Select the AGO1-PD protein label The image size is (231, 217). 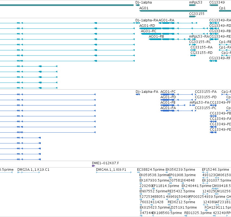168,97
